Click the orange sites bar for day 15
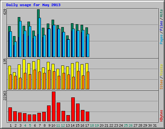This screenshot has width=165, height=129. (78, 80)
